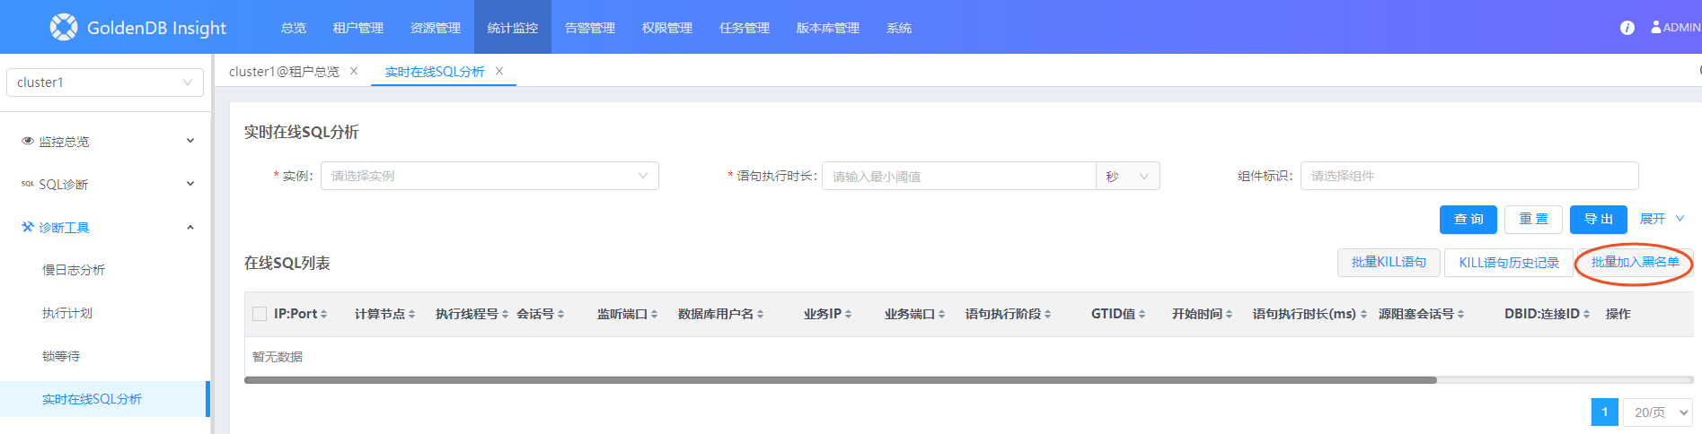
Task: Toggle the select-all checkbox in table header
Action: 260,314
